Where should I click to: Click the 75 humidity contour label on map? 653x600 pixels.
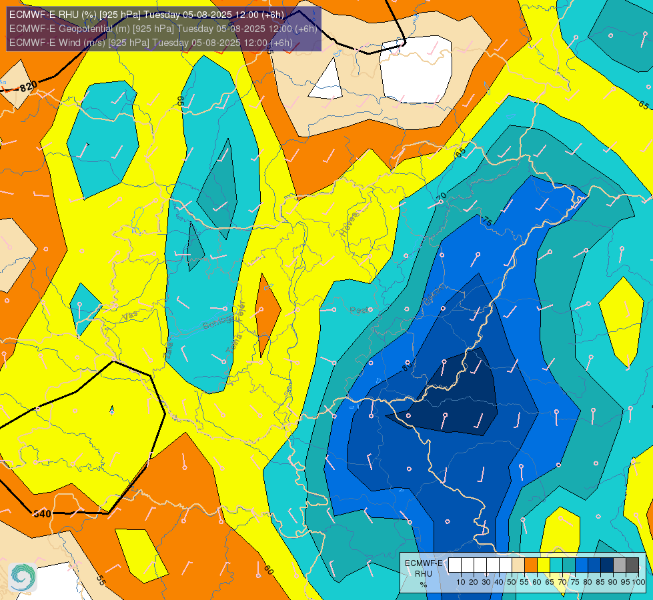(487, 221)
